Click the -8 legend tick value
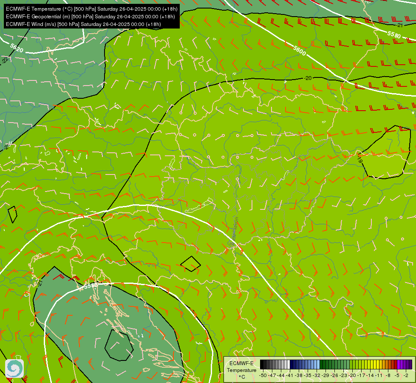416x383 pixels. (x=388, y=376)
